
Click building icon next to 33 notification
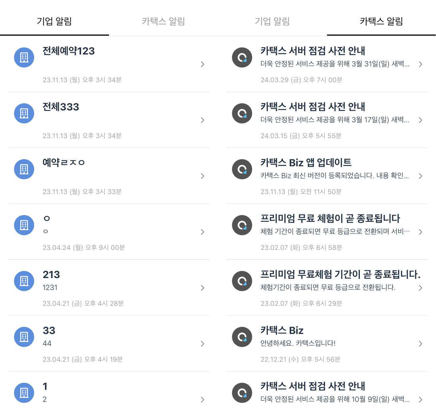[24, 337]
